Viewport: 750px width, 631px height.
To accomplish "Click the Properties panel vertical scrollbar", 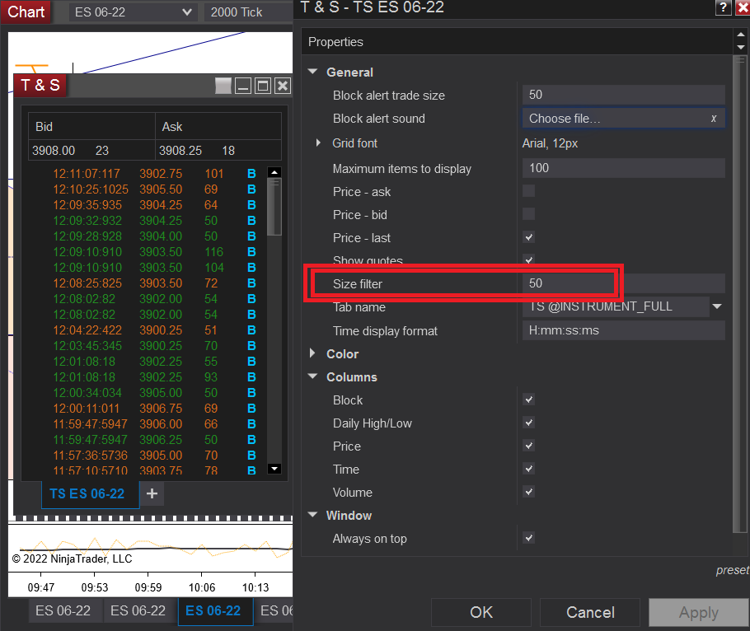I will 741,293.
